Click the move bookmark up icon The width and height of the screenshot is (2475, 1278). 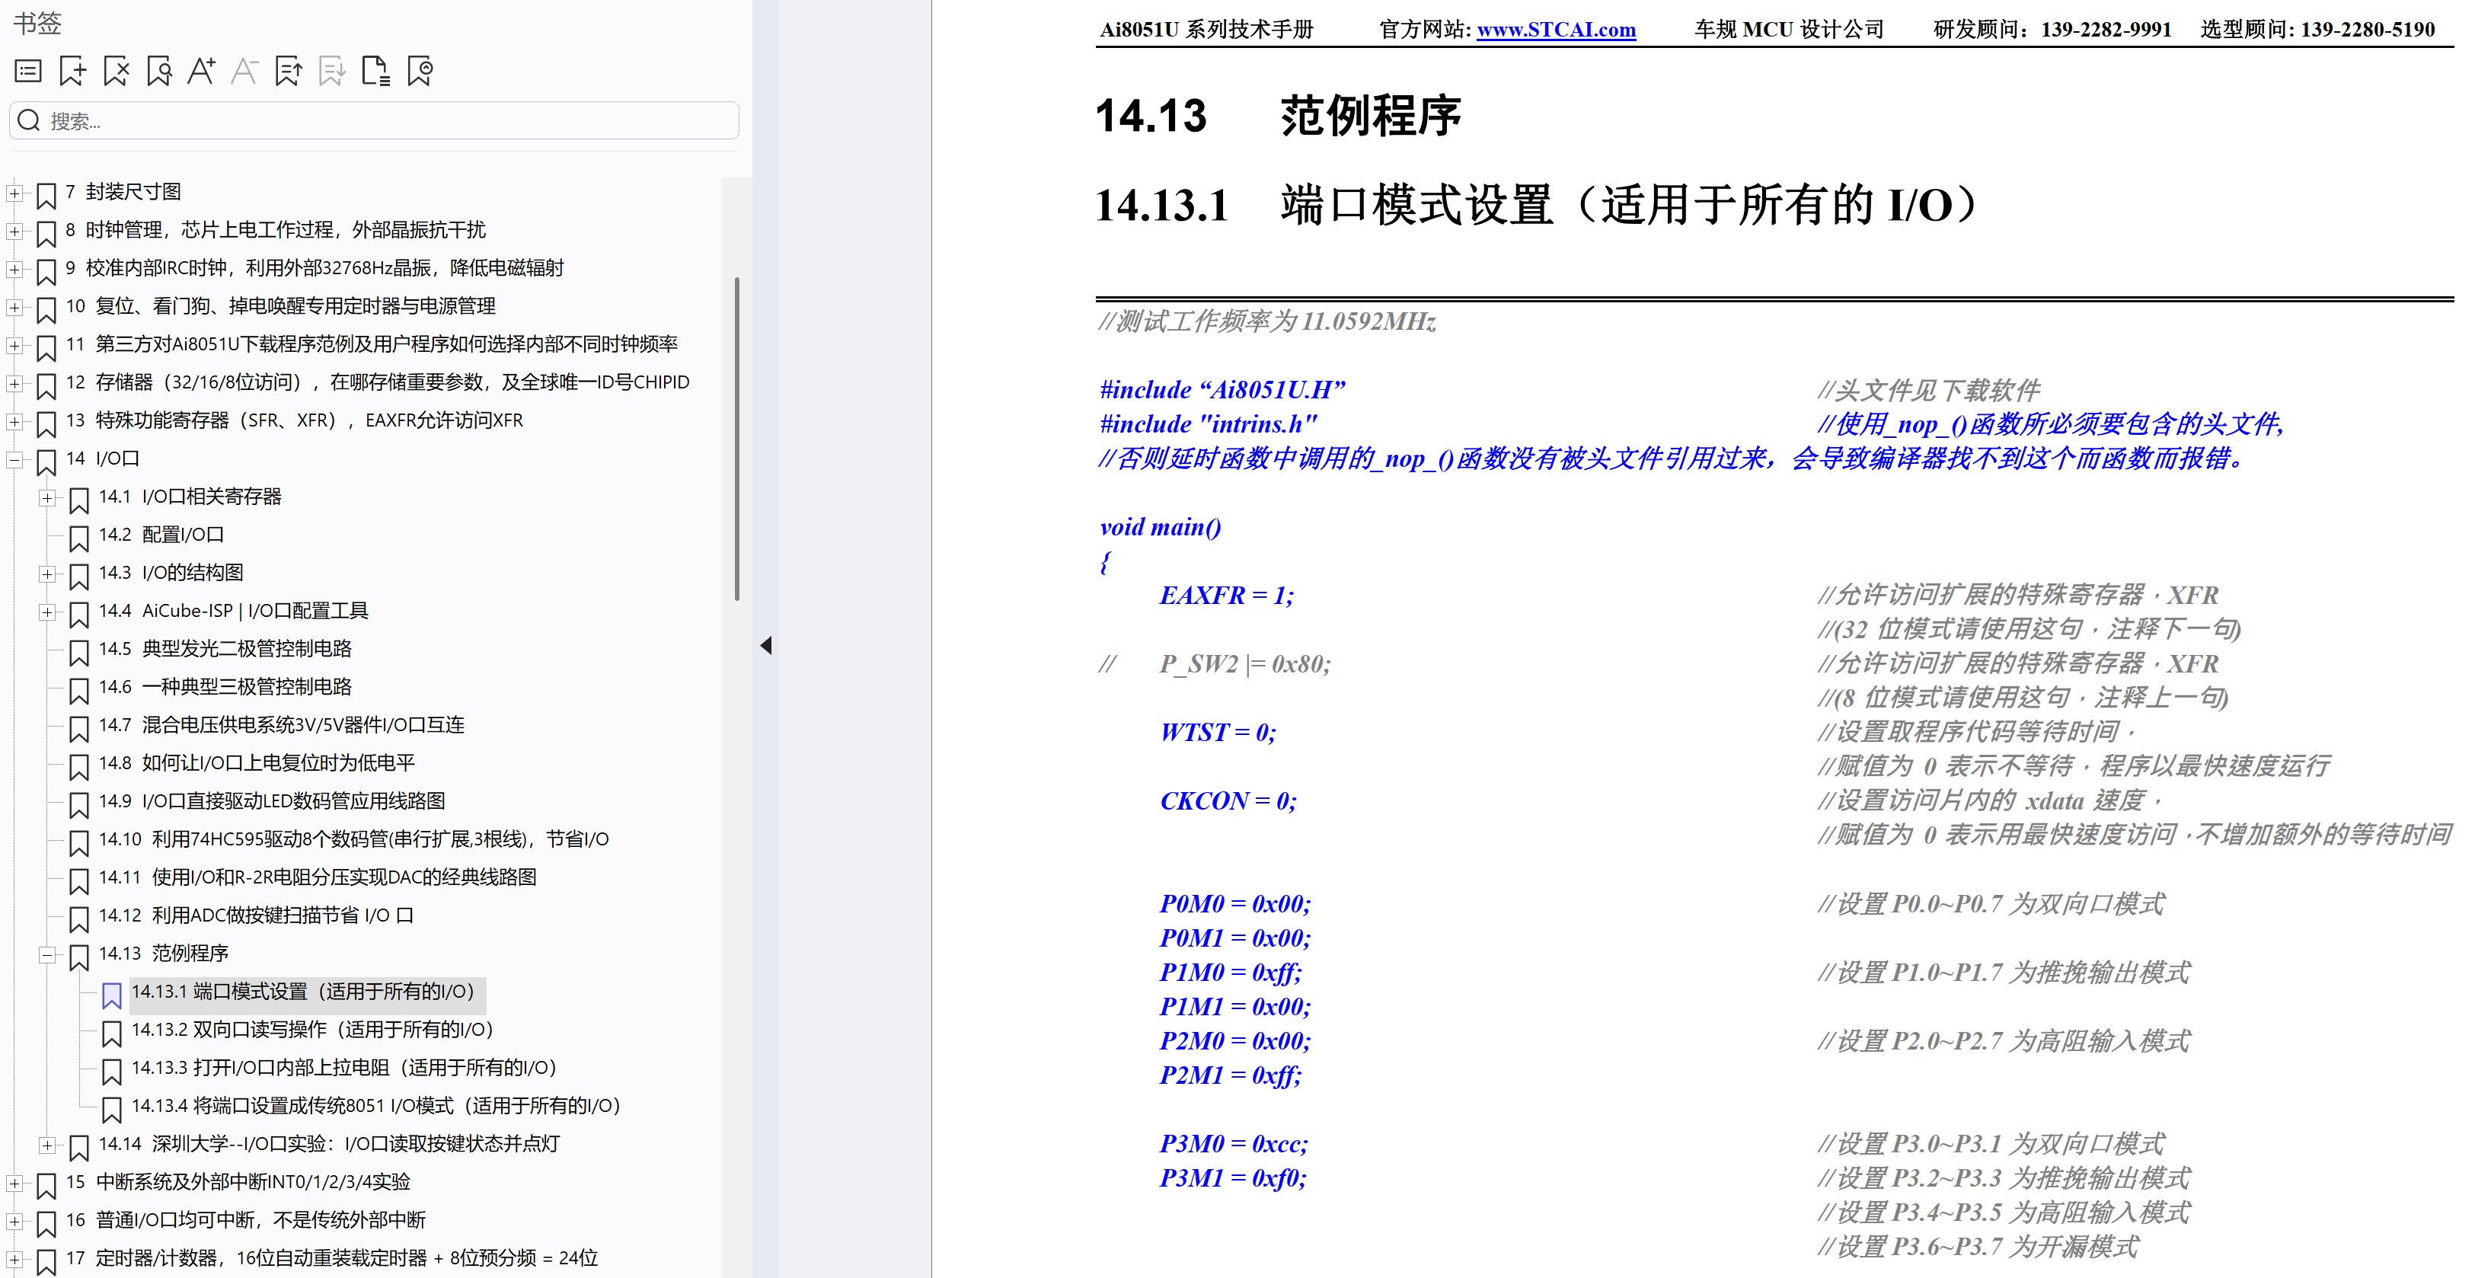pos(288,71)
